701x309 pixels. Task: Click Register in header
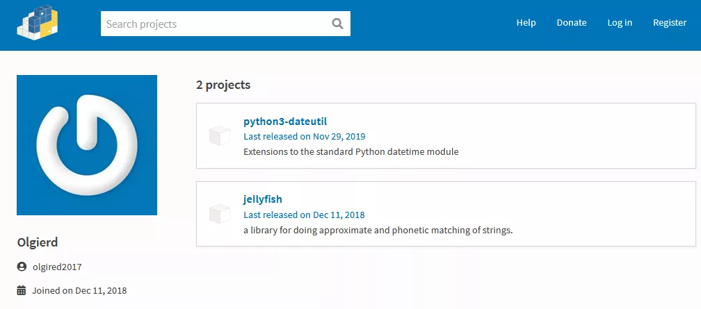[670, 23]
